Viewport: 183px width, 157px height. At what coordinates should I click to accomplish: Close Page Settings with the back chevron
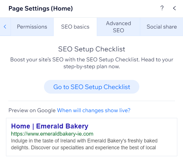(174, 8)
